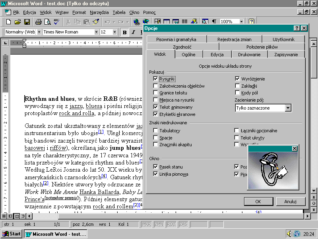Paste from clipboard icon
Screen dimensions: 318x239
pyautogui.click(x=87, y=22)
